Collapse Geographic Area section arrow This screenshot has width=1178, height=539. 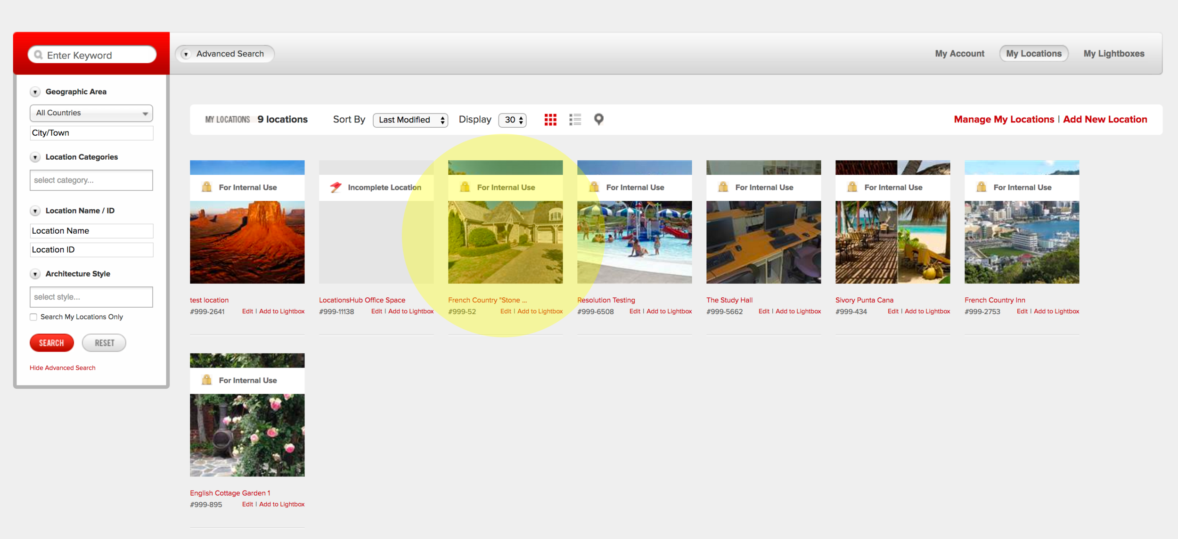tap(35, 92)
